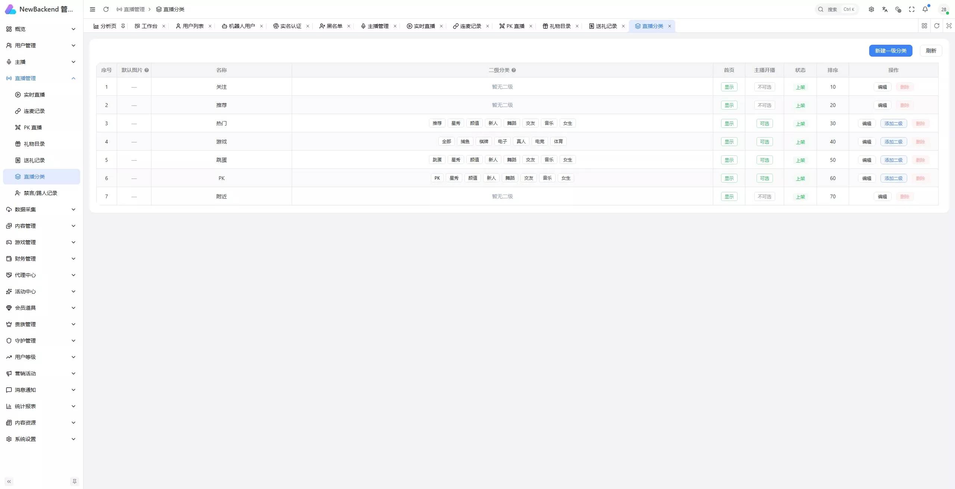Pin the 分析页 tab
Viewport: 955px width, 489px height.
point(123,26)
